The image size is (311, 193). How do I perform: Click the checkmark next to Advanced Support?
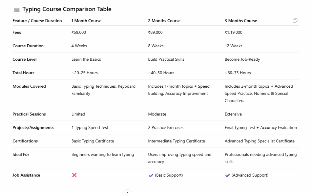click(227, 175)
